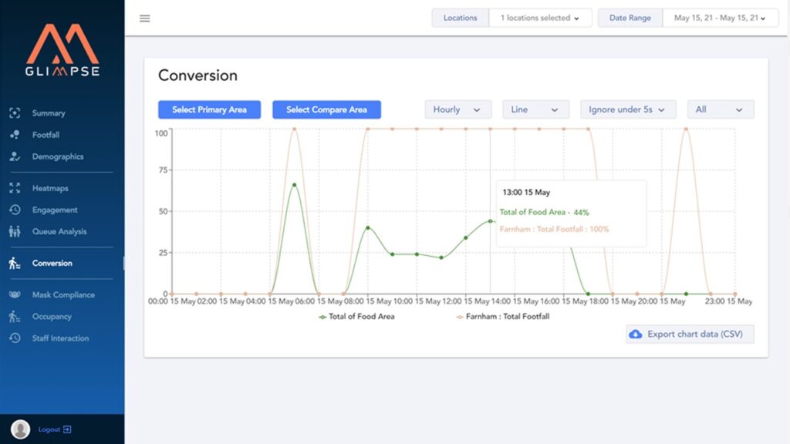Click the Demographics sidebar icon
Viewport: 790px width, 444px height.
pyautogui.click(x=15, y=156)
